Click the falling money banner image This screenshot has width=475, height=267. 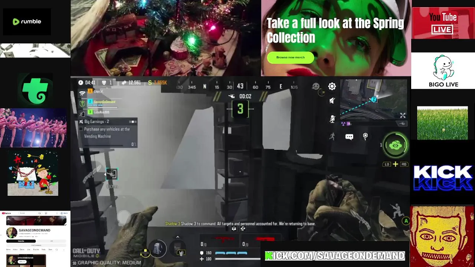(35, 50)
